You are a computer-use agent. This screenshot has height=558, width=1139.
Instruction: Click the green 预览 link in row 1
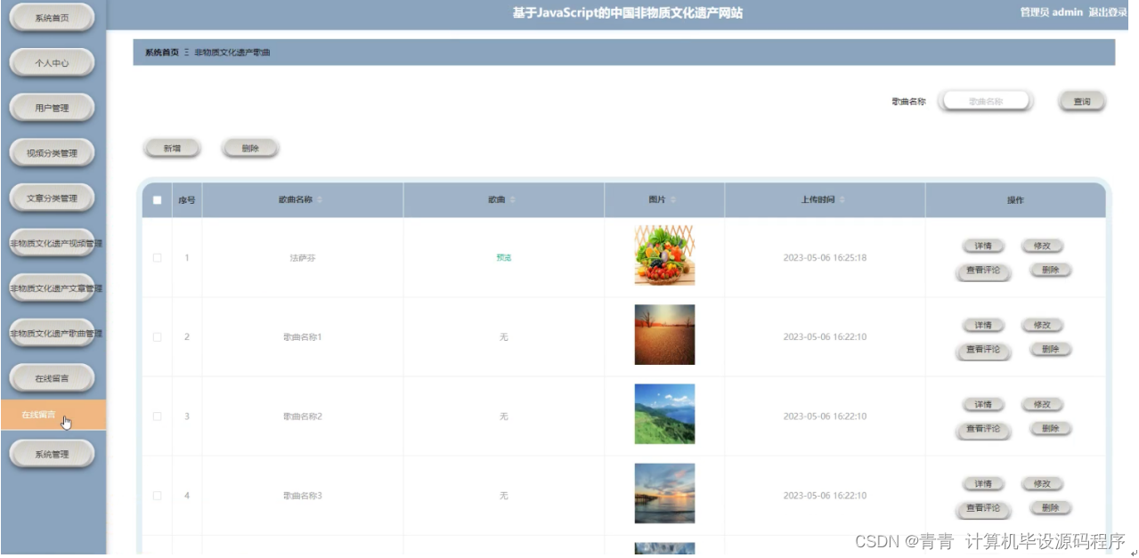[x=504, y=258]
